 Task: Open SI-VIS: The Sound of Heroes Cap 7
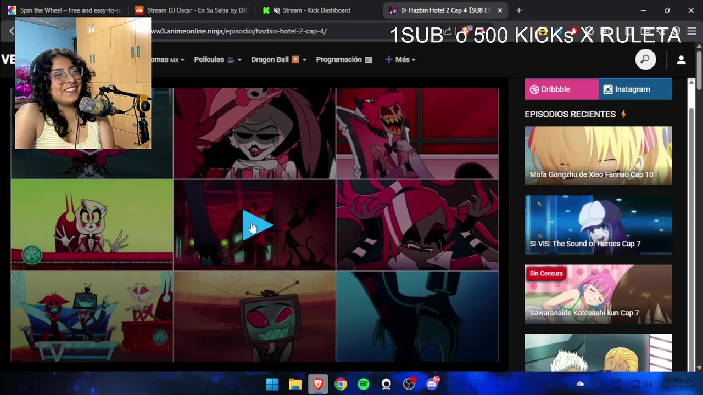coord(598,225)
